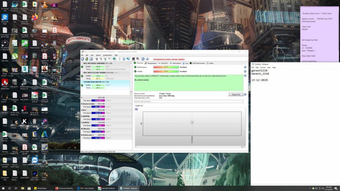
Task: Click the comment input field
Action: [189, 101]
